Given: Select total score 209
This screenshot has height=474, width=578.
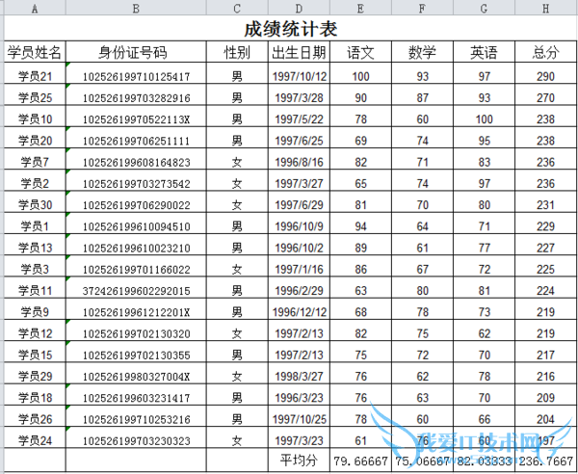Looking at the screenshot, I should (x=545, y=394).
